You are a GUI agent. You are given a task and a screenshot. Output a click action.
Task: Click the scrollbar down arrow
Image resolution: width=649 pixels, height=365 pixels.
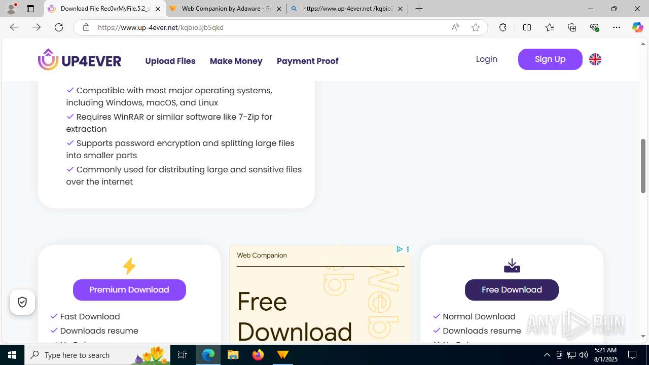643,337
